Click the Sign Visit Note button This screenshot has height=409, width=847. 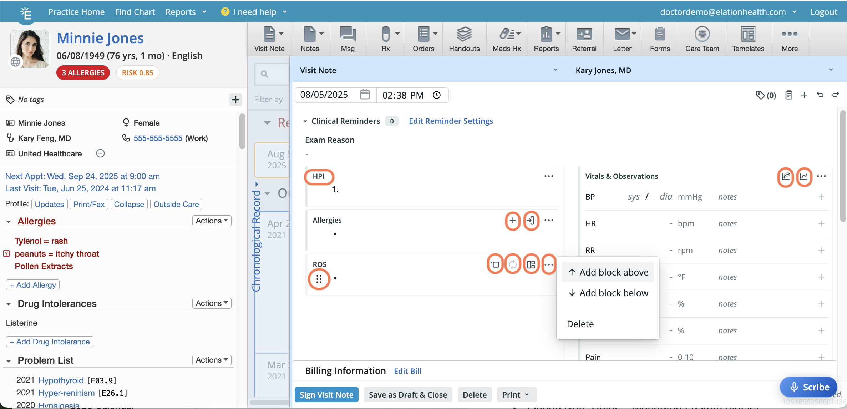326,394
